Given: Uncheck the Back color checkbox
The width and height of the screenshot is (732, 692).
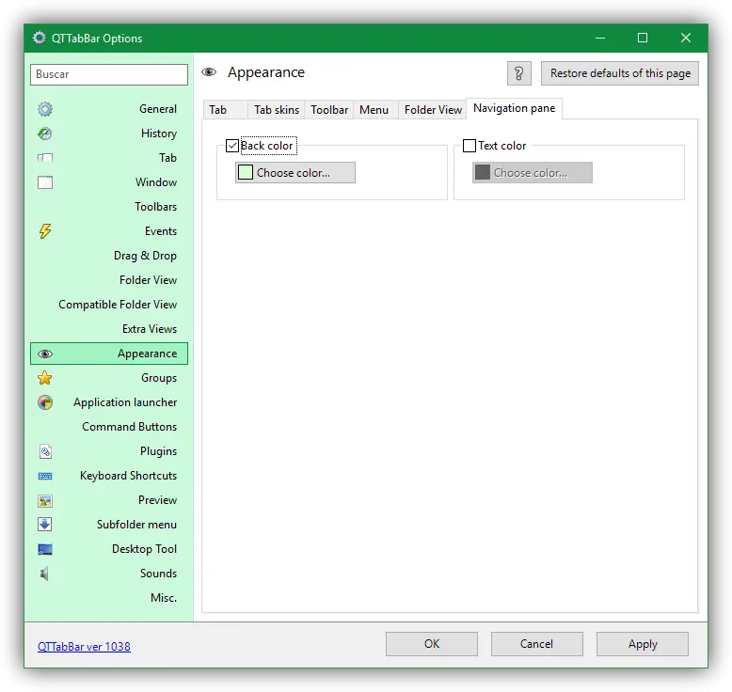Looking at the screenshot, I should (x=232, y=146).
